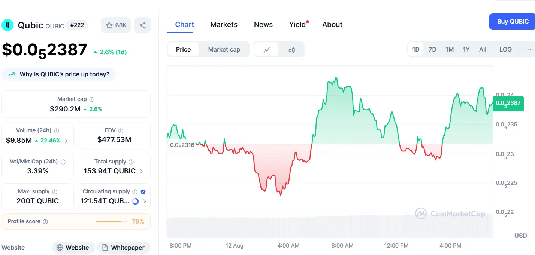535x255 pixels.
Task: Expand Total supply details chevron
Action: (x=141, y=171)
